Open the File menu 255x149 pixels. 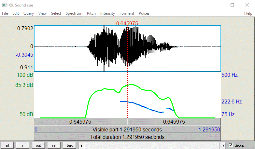point(5,13)
